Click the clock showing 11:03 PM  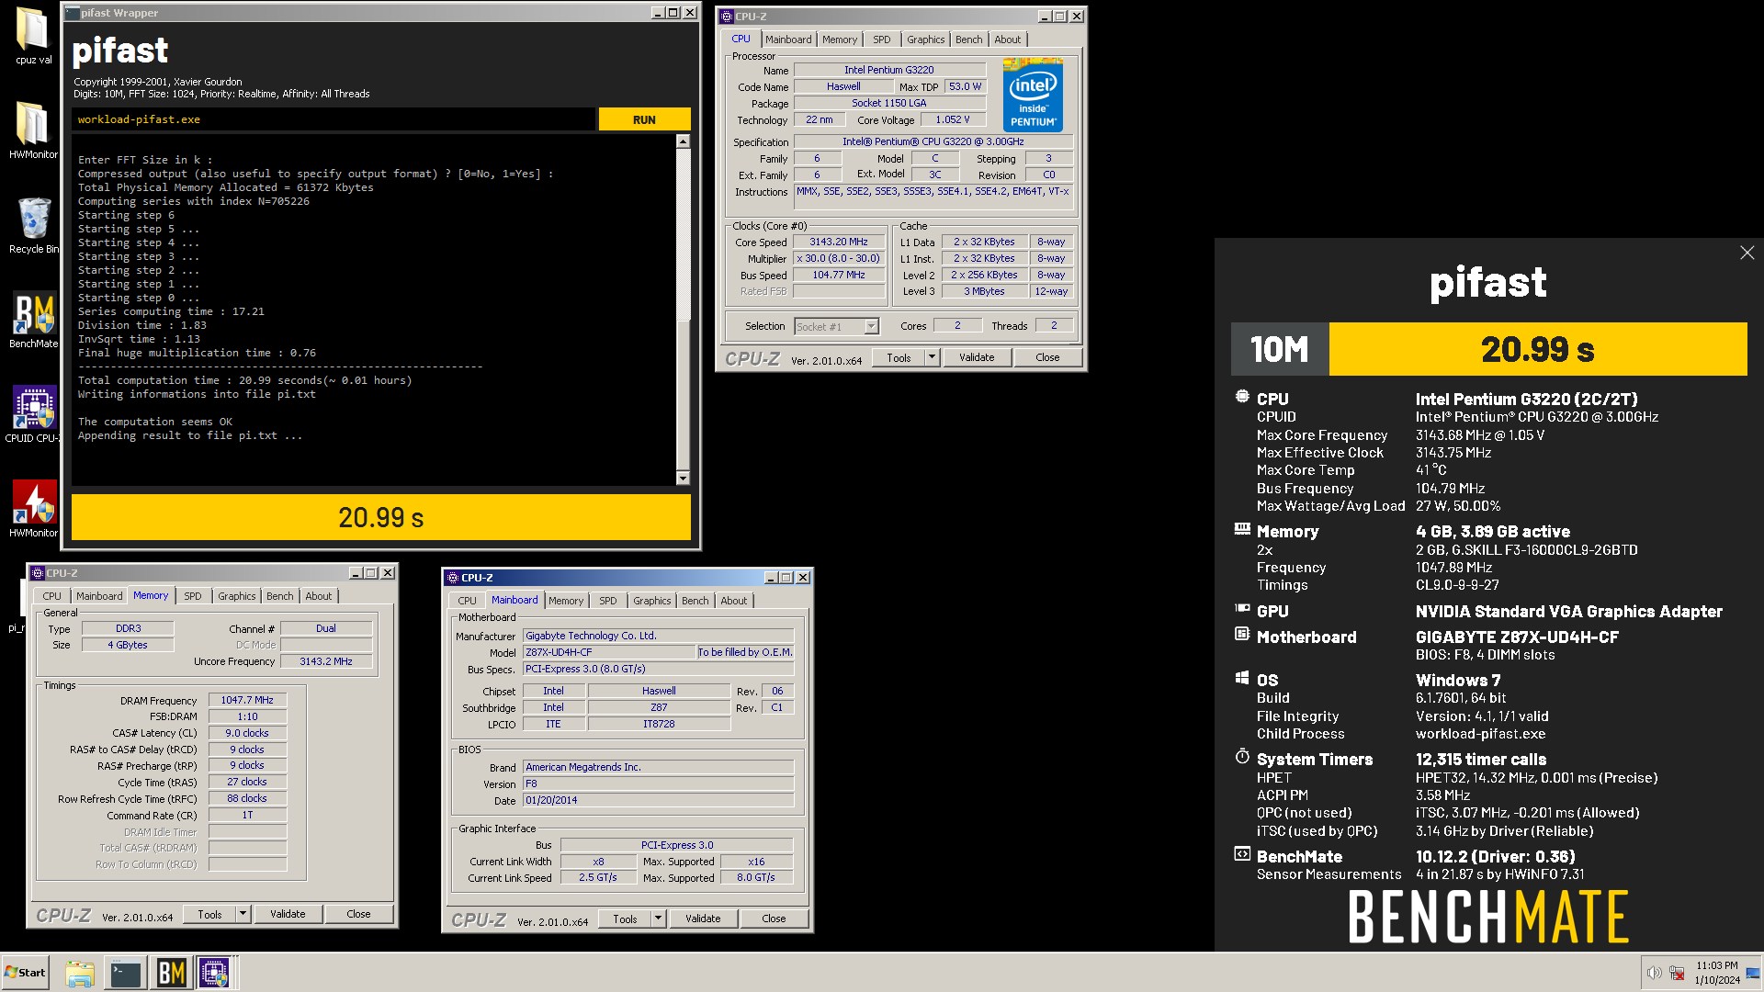(x=1716, y=965)
